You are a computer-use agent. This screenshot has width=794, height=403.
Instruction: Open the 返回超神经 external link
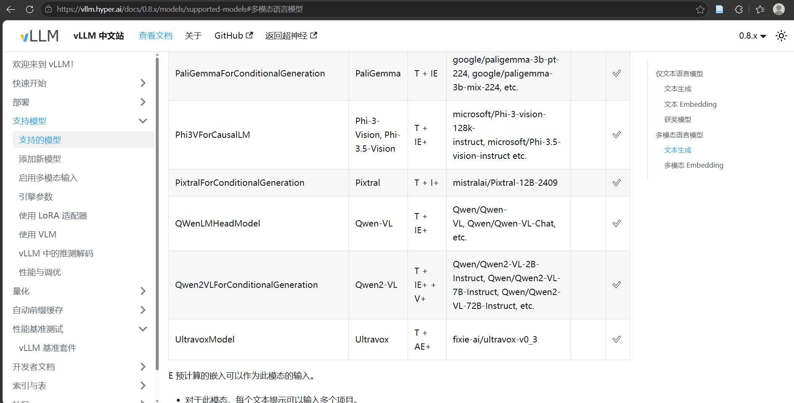pyautogui.click(x=291, y=36)
